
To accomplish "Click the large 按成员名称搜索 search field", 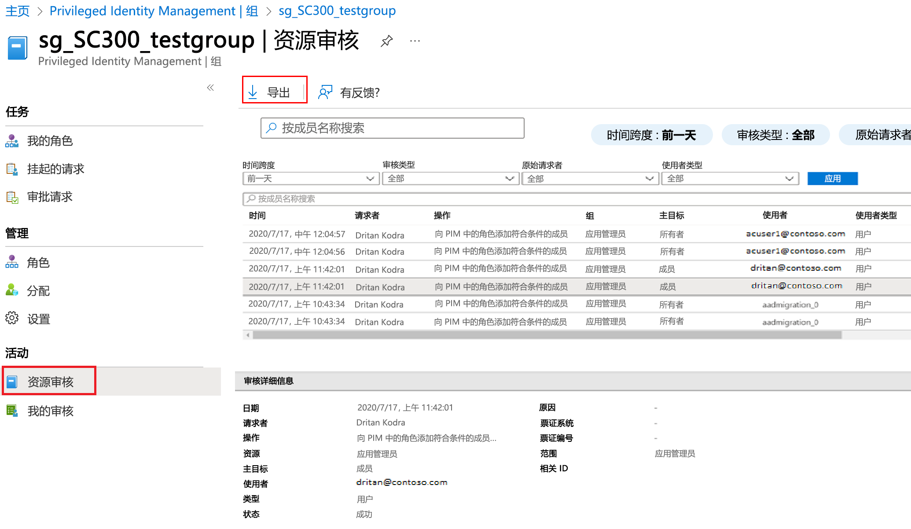I will coord(392,128).
